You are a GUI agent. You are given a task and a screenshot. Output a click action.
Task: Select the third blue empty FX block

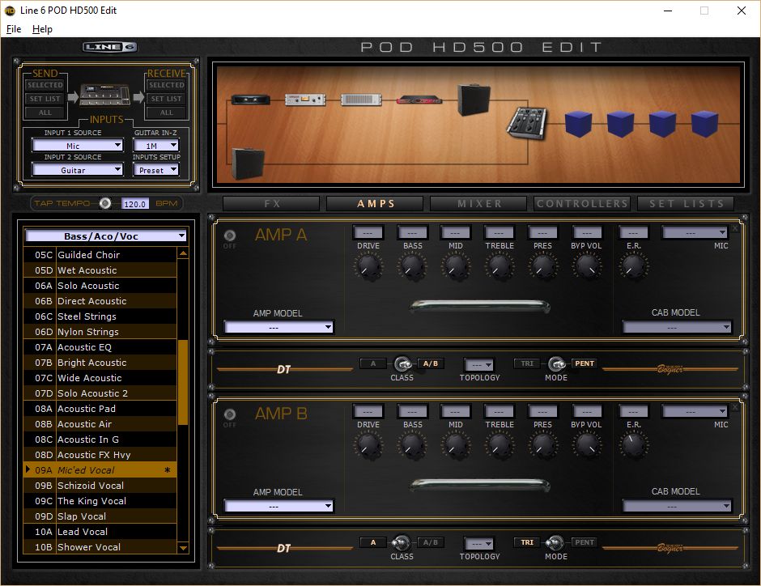pos(662,123)
